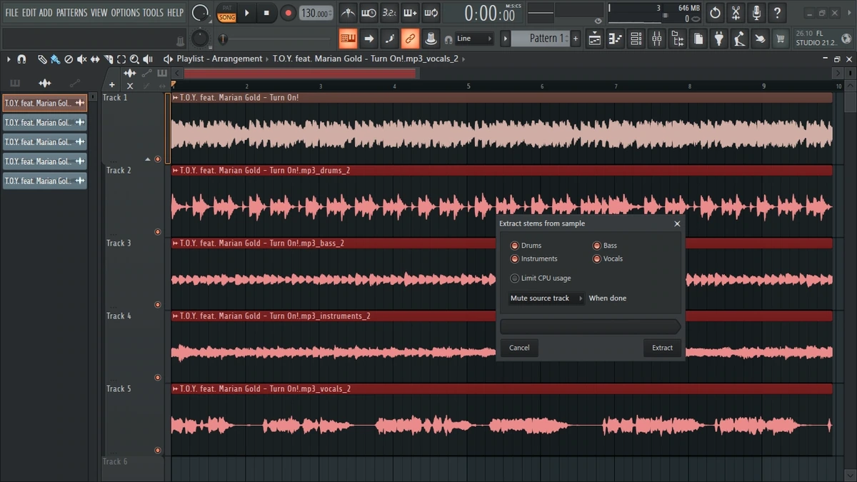Select the delete tool in playlist toolbar

tap(69, 59)
